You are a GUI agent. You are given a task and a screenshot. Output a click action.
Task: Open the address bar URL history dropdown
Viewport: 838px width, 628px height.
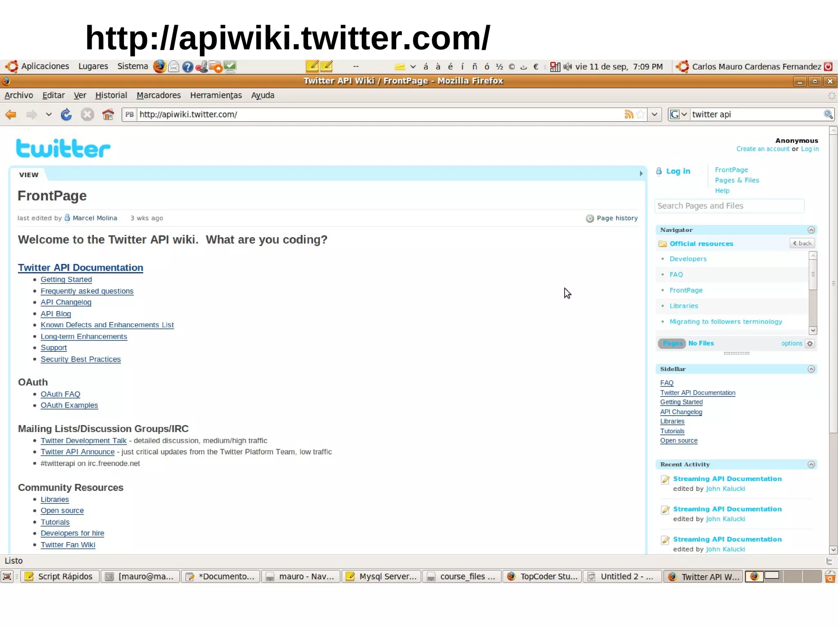click(x=655, y=115)
